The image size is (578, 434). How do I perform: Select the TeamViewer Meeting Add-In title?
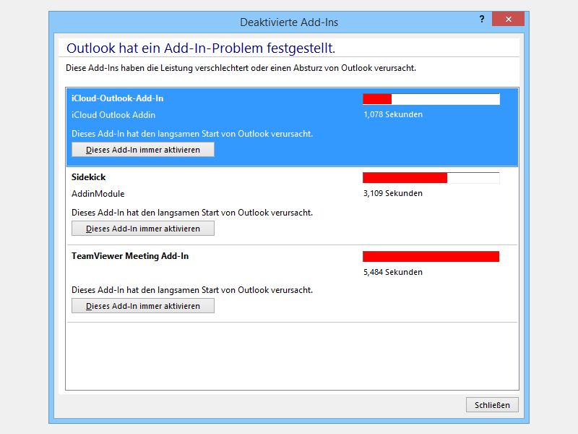coord(130,256)
